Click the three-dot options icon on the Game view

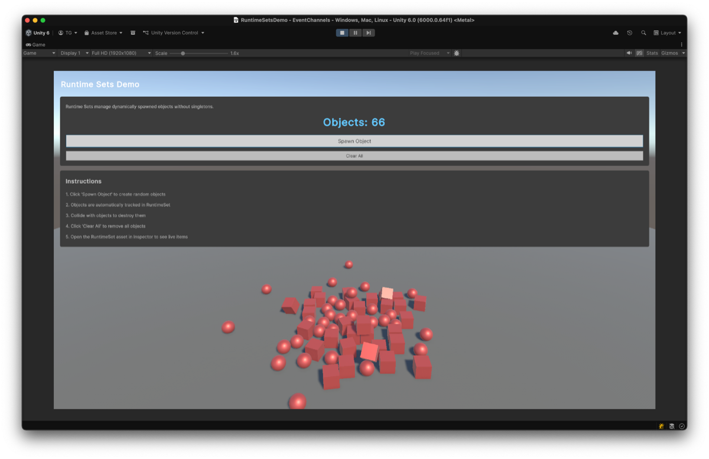click(682, 44)
